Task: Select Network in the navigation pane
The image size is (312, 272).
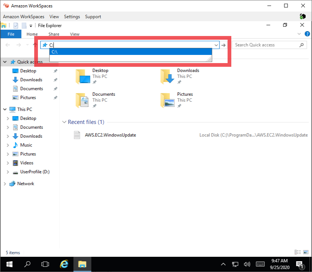Action: tap(25, 184)
